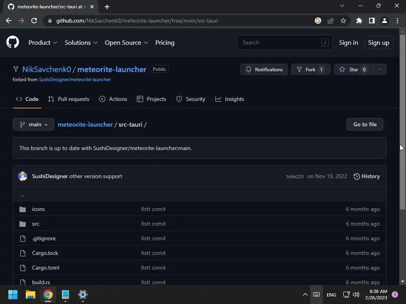Image resolution: width=406 pixels, height=304 pixels.
Task: Click volume speaker tray icon
Action: [x=356, y=294]
